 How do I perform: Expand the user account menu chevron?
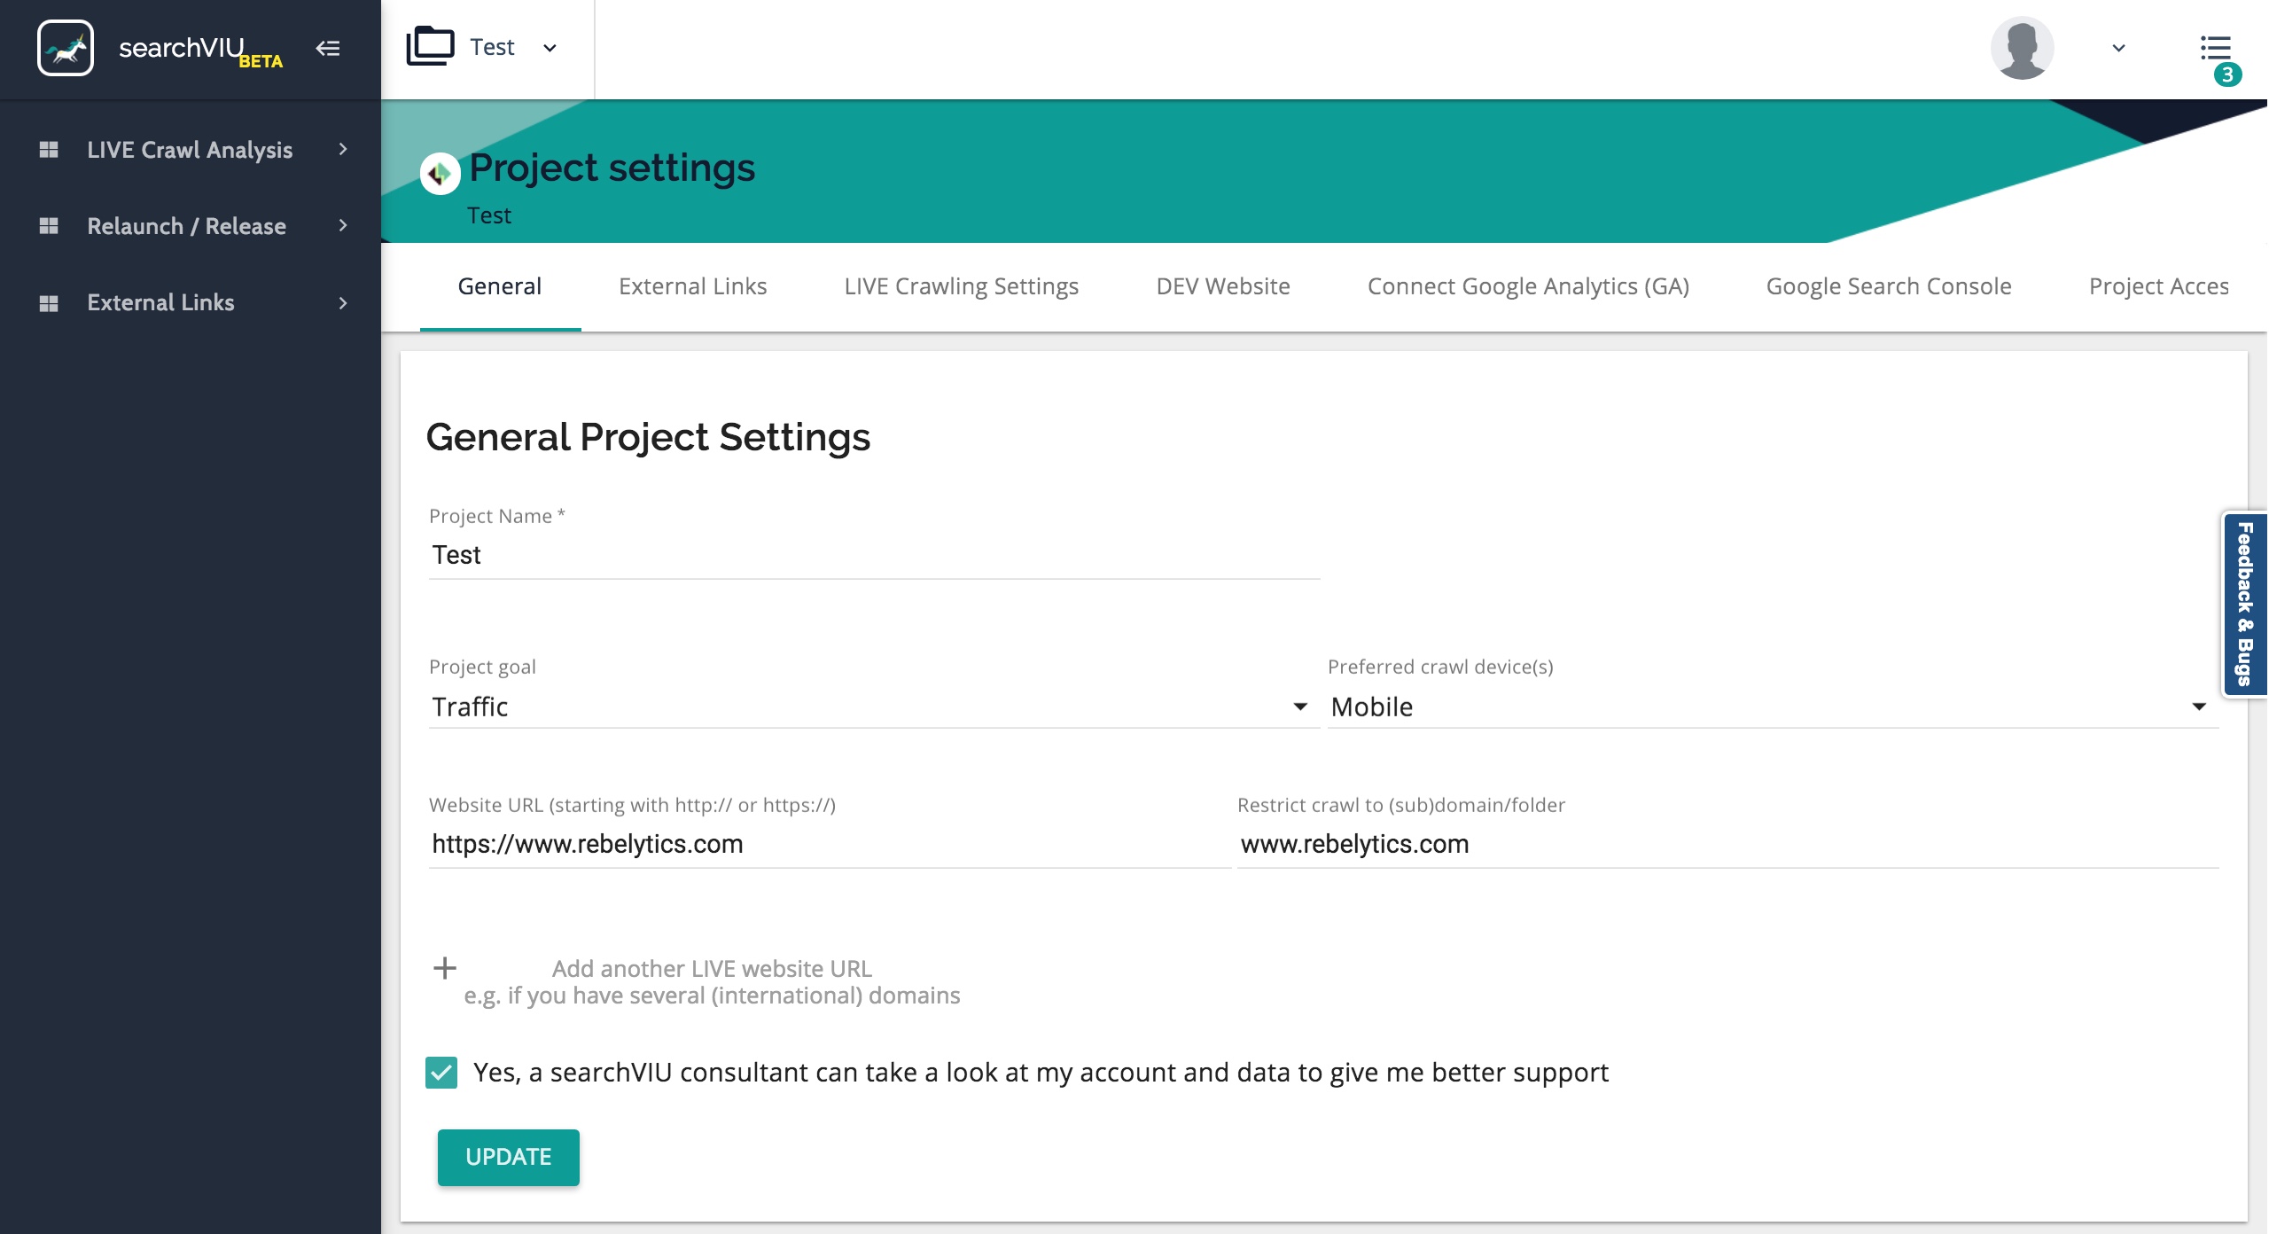click(x=2119, y=48)
